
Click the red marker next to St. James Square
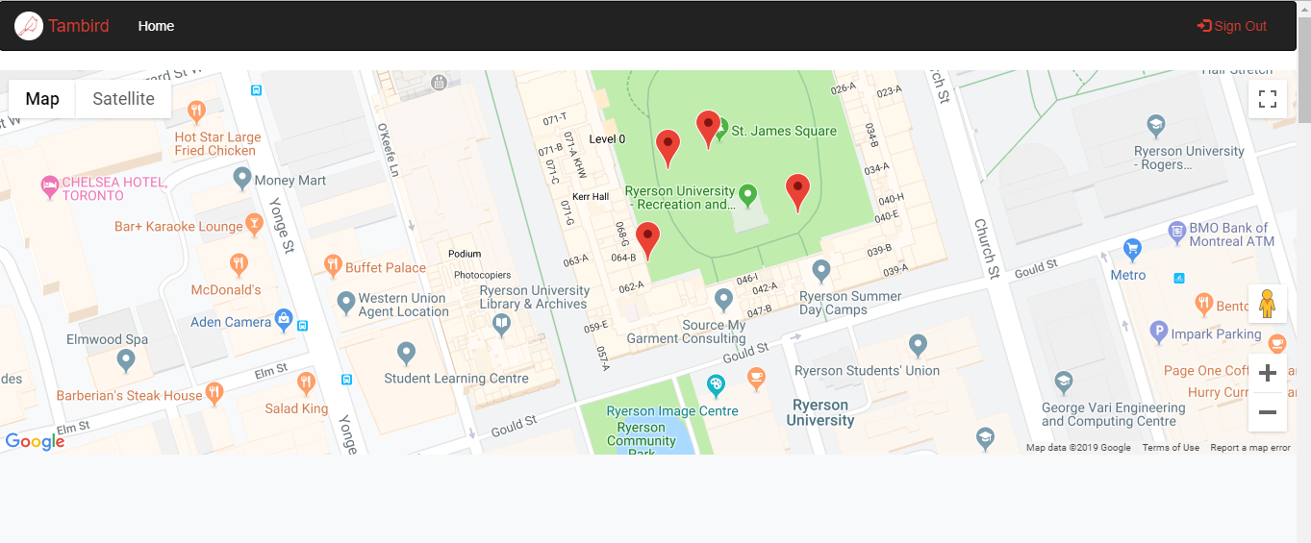[708, 128]
